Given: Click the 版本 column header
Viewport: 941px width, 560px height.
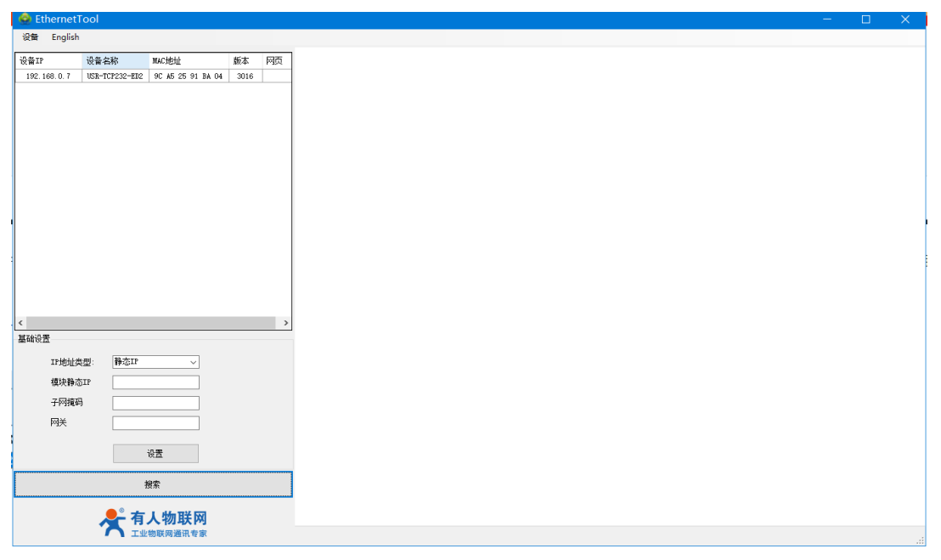Looking at the screenshot, I should (245, 61).
